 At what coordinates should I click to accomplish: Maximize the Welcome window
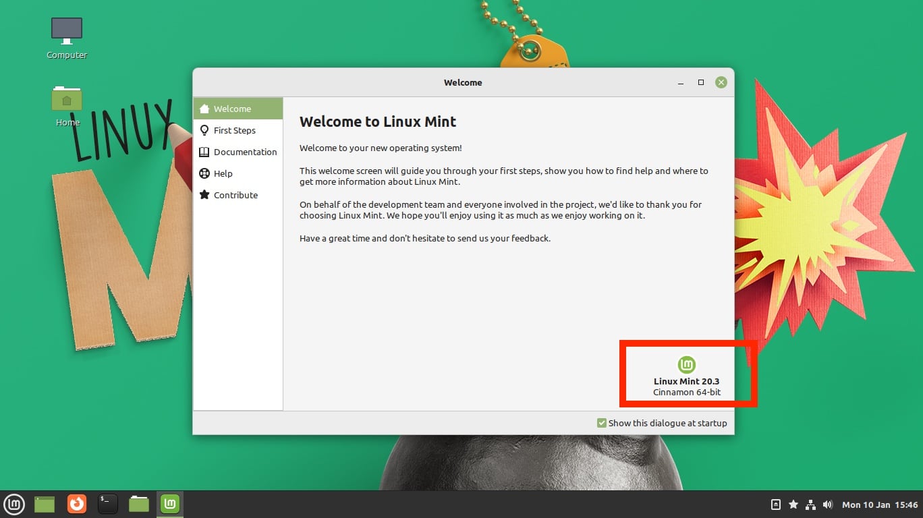pos(701,82)
